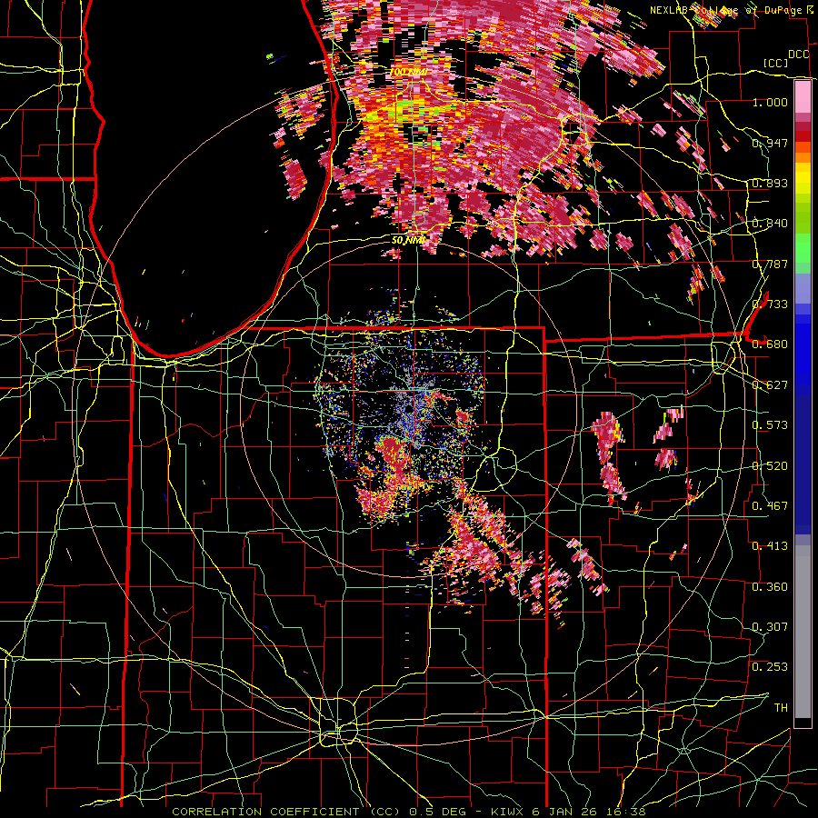The width and height of the screenshot is (818, 818).
Task: Select the yellow segment of the color bar
Action: pos(803,178)
